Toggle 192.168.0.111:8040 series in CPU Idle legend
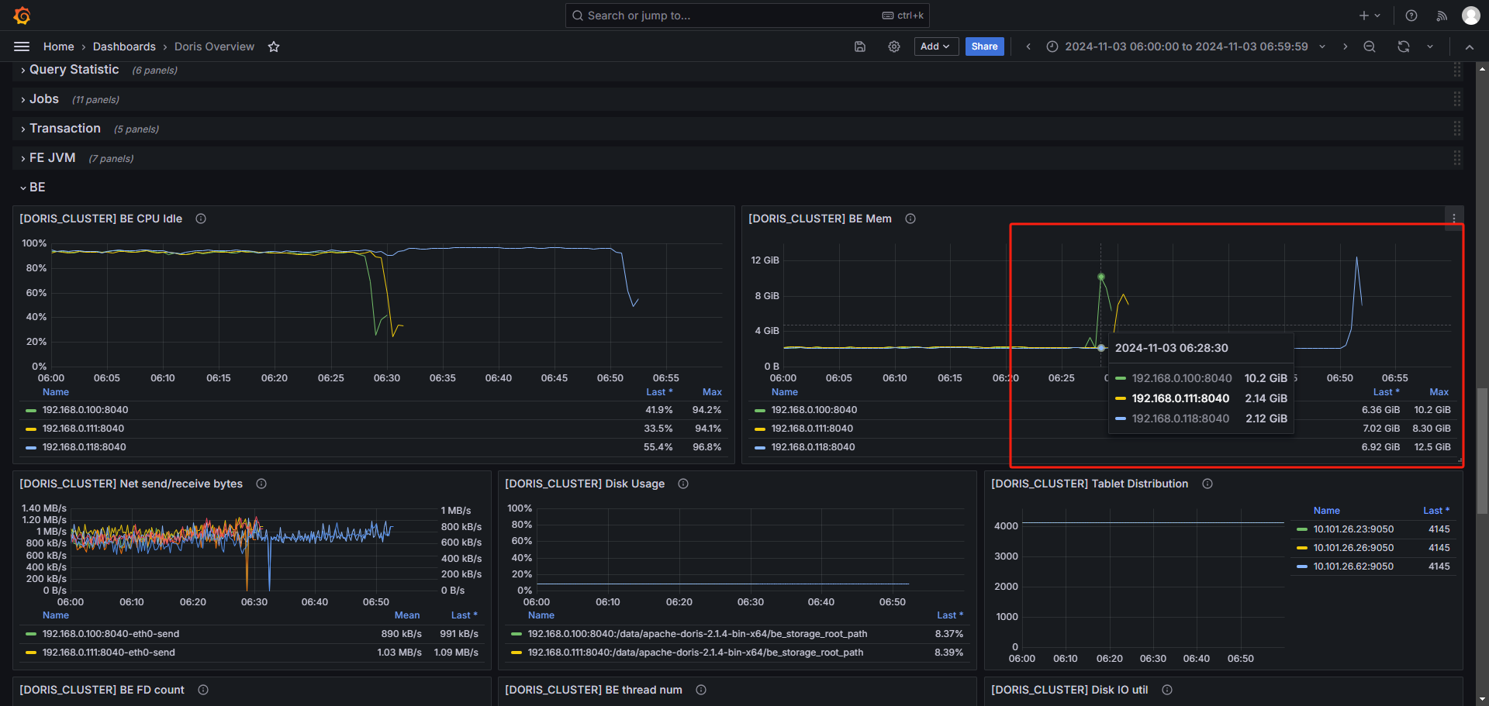The height and width of the screenshot is (706, 1489). 83,429
